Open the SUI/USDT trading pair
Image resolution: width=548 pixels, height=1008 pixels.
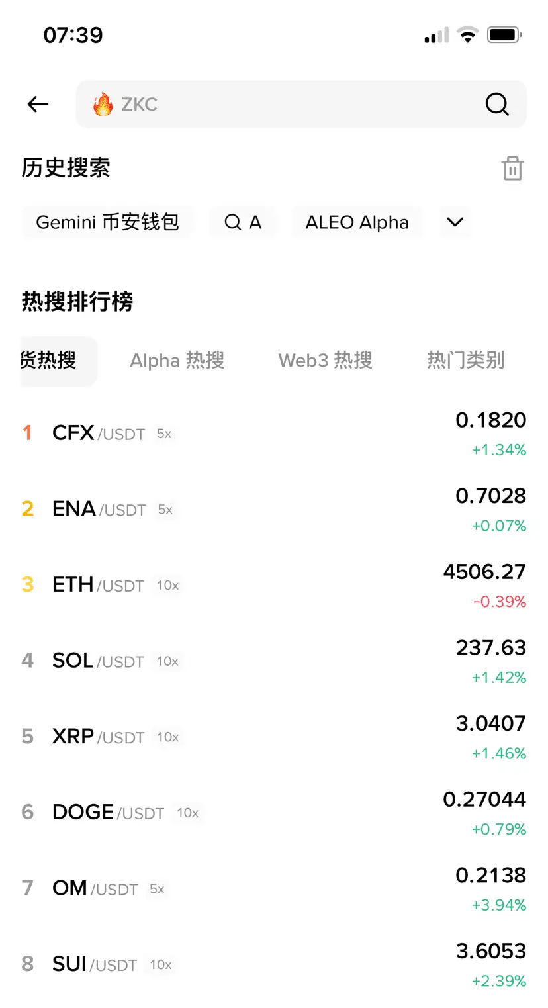274,965
